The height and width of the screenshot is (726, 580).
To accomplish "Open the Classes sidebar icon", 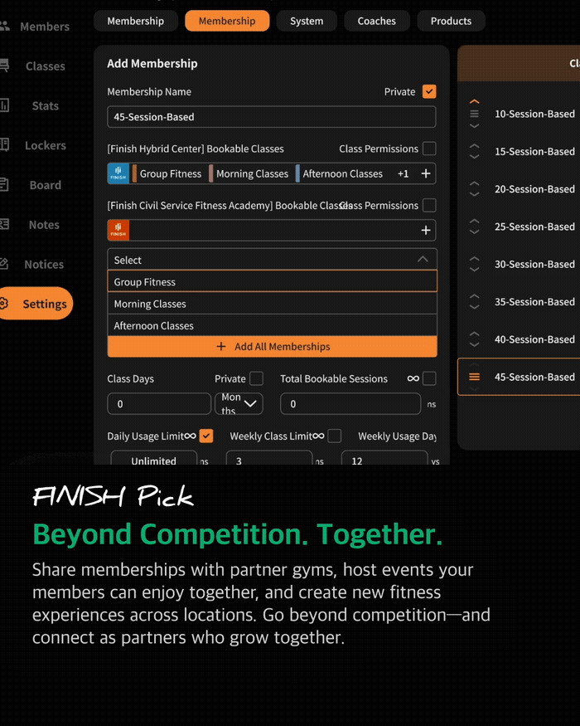I will pyautogui.click(x=4, y=66).
